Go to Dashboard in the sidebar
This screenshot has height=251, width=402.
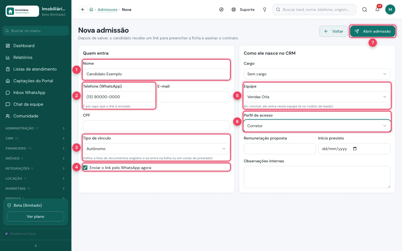(35, 46)
